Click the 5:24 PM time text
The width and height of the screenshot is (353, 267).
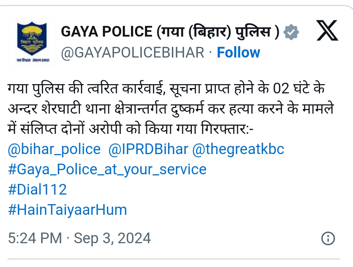coord(35,238)
